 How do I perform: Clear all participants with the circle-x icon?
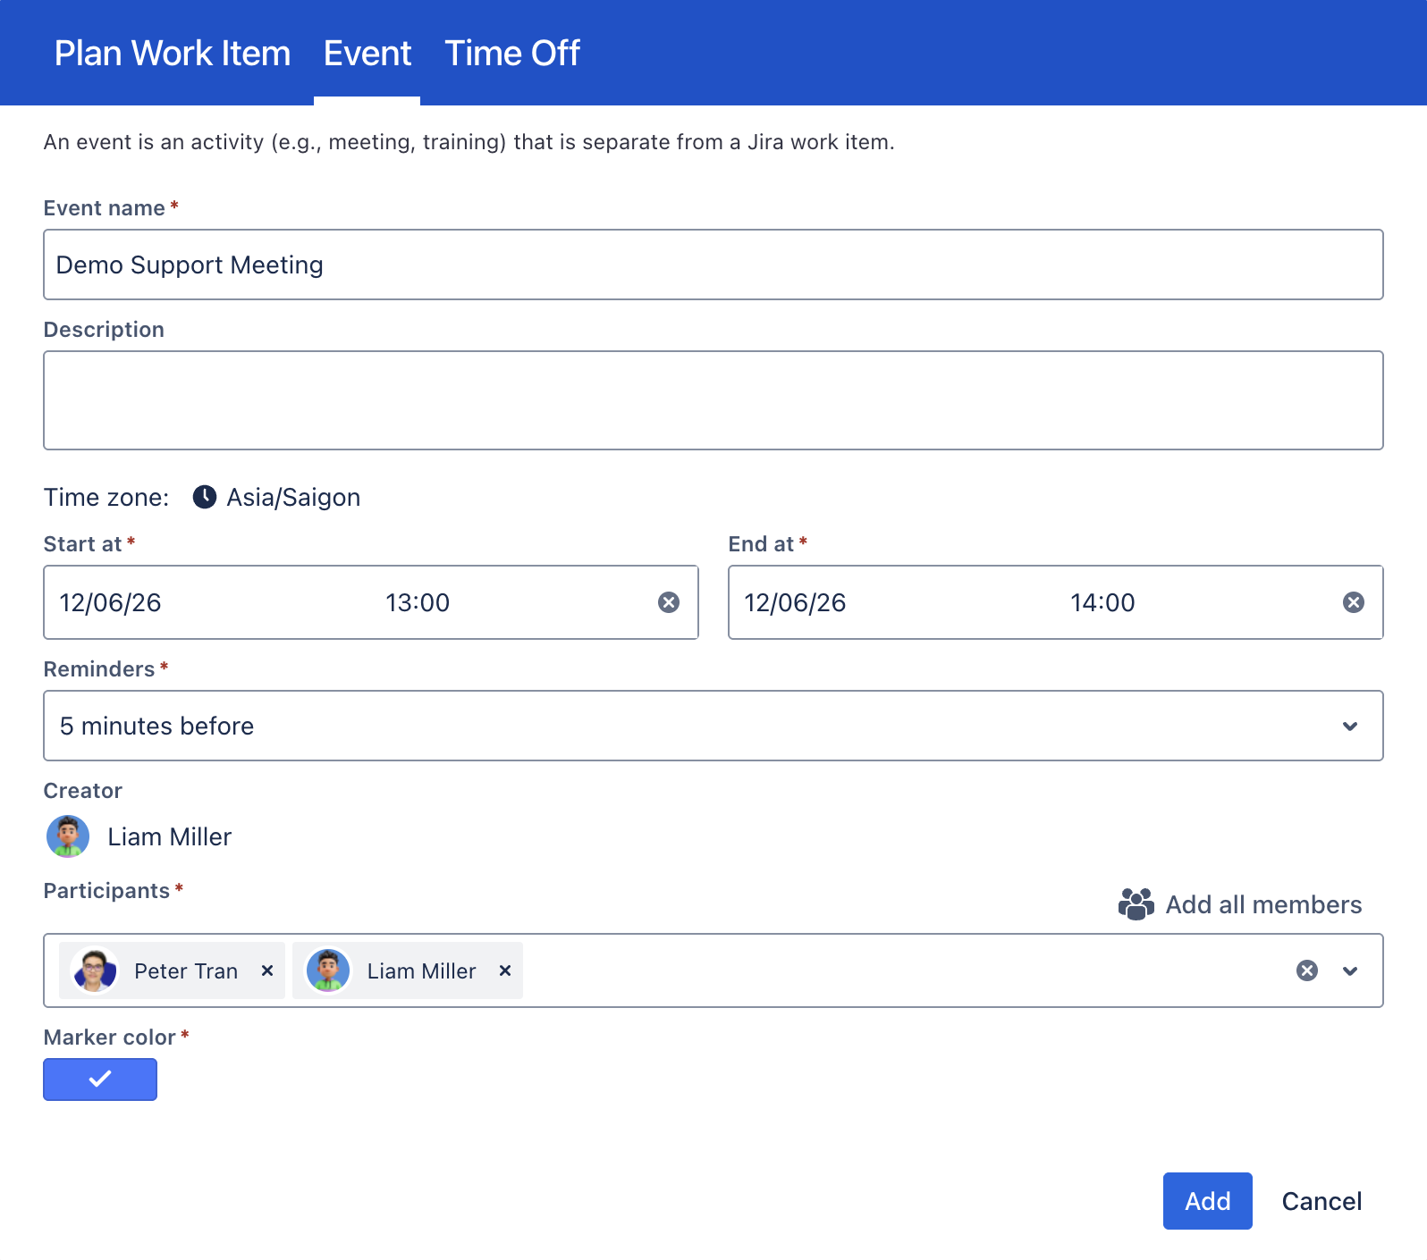[1307, 970]
